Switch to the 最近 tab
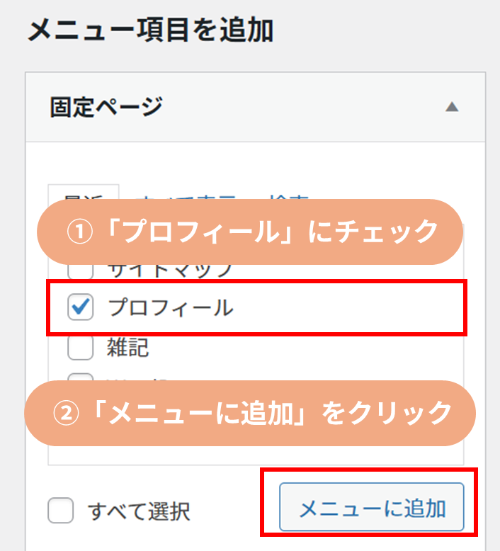Image resolution: width=500 pixels, height=551 pixels. pyautogui.click(x=83, y=194)
